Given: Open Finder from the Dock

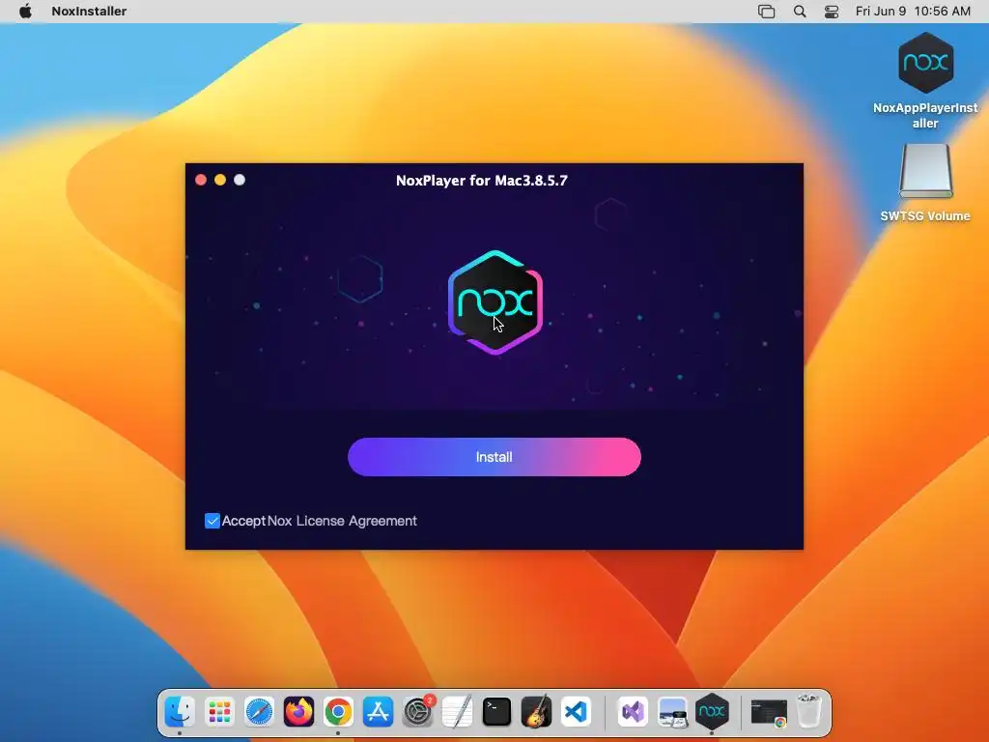Looking at the screenshot, I should click(180, 712).
